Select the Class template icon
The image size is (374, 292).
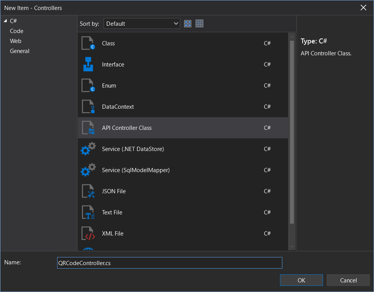pos(88,43)
